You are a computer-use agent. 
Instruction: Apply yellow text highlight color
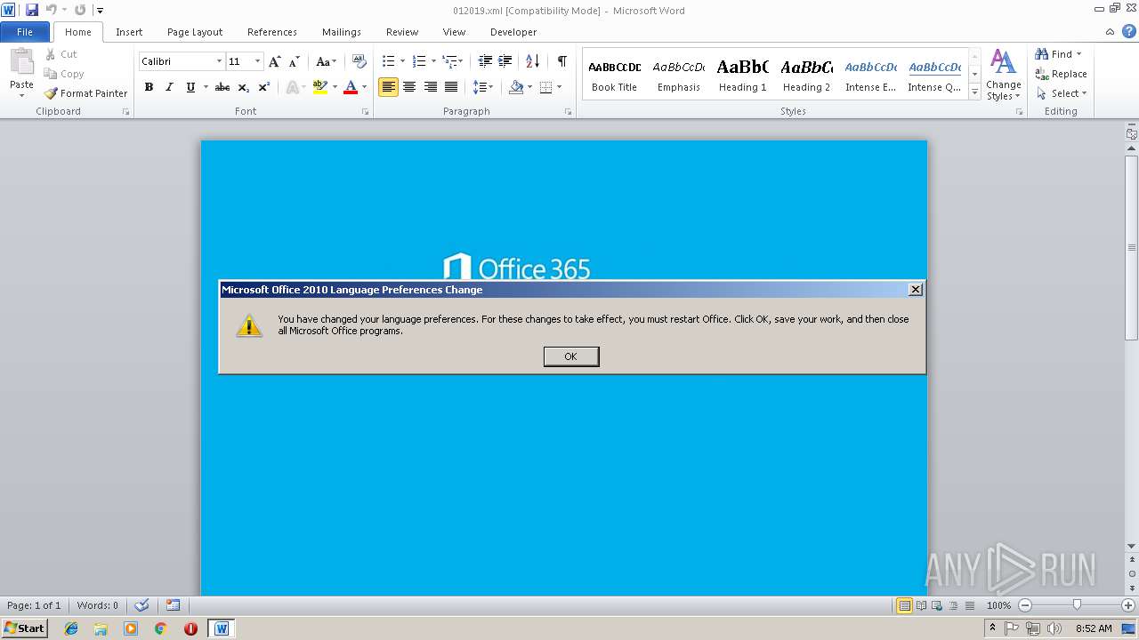(320, 87)
